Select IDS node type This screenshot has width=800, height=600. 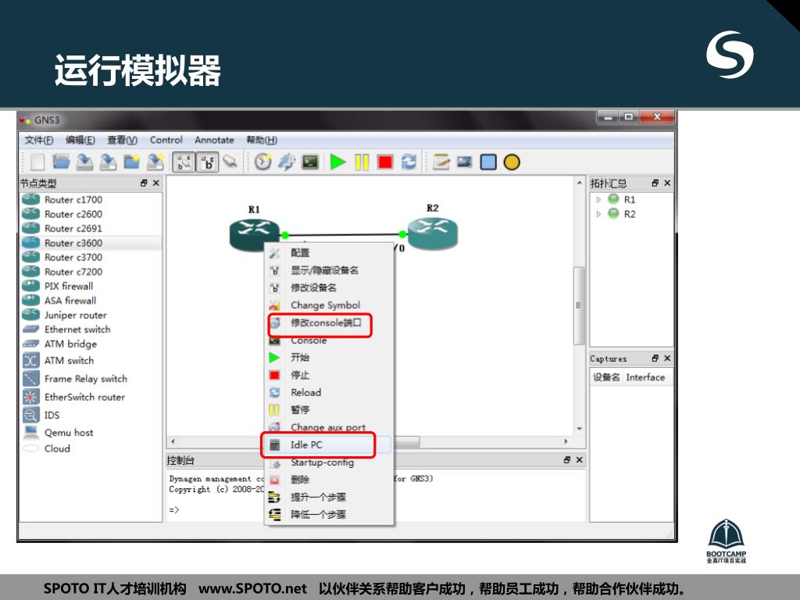click(91, 416)
